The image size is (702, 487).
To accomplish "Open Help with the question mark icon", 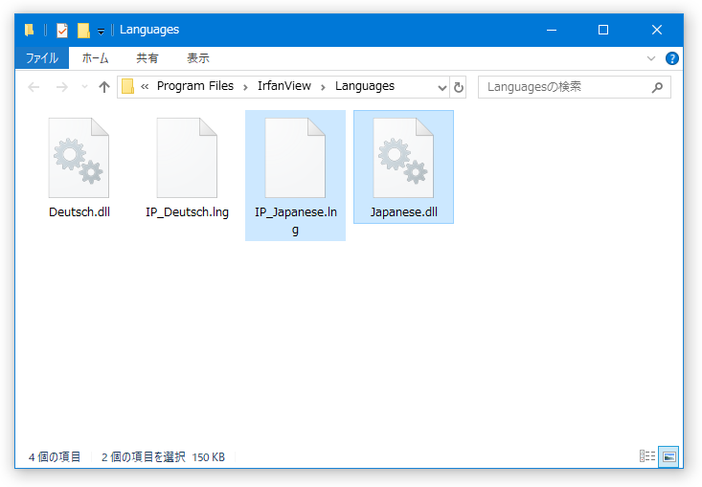I will (x=672, y=58).
